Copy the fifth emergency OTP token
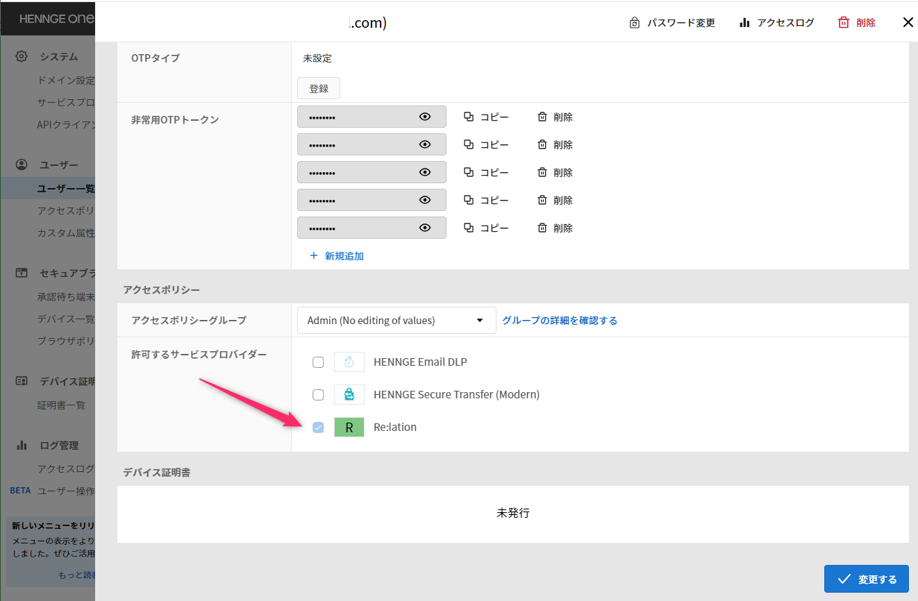The image size is (918, 601). pos(486,228)
